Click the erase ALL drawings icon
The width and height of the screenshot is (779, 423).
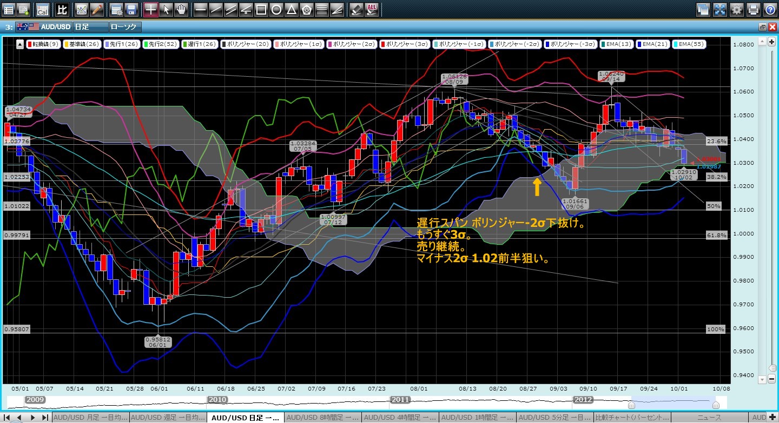point(372,9)
